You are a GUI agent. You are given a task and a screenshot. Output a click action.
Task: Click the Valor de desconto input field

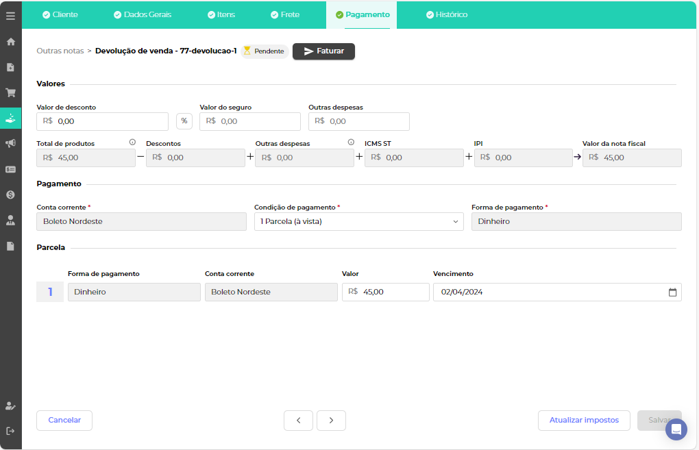(x=110, y=121)
